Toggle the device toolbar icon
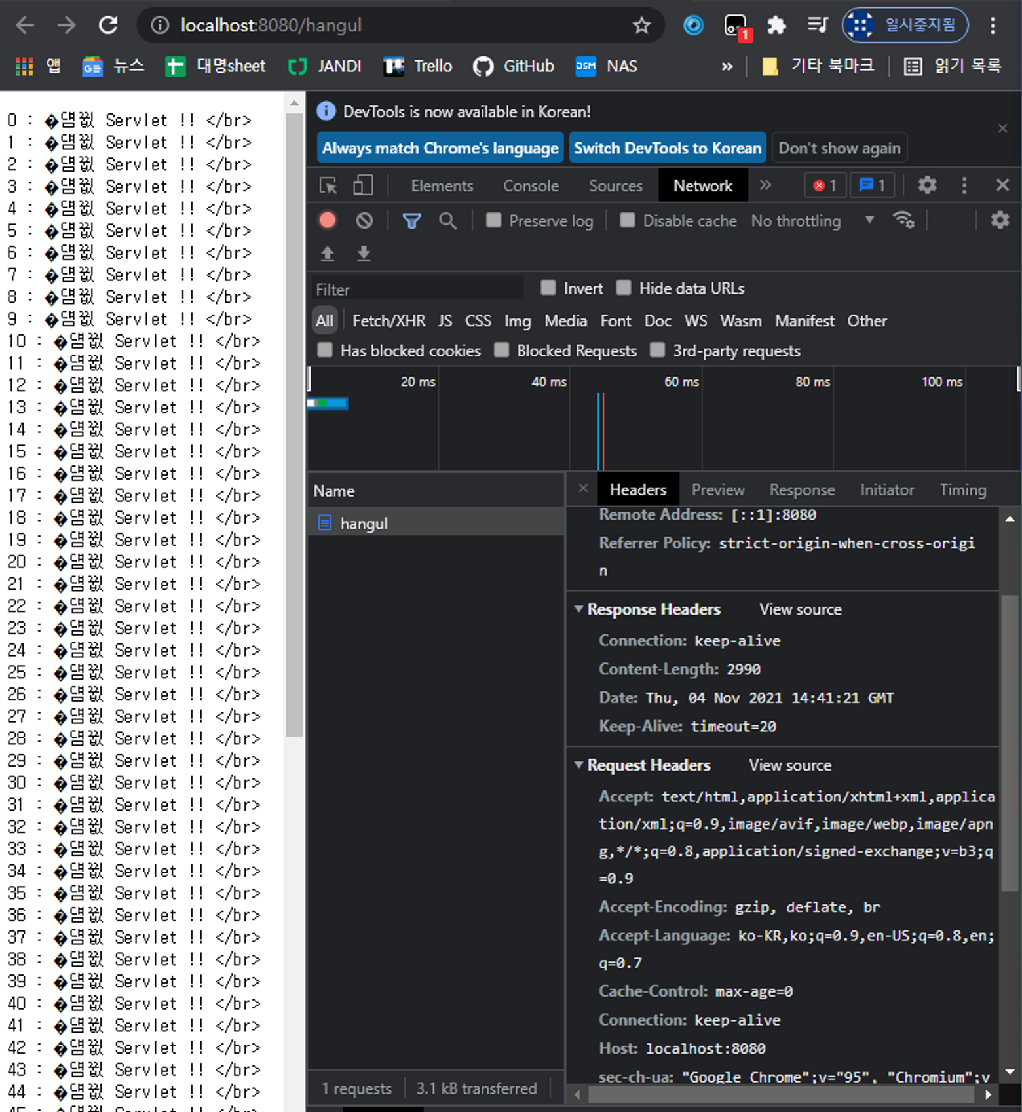This screenshot has height=1112, width=1022. pos(363,185)
